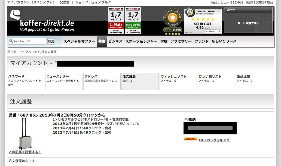The width and height of the screenshot is (281, 166).
Task: Click この記事を評価する！ link
Action: click(x=25, y=152)
